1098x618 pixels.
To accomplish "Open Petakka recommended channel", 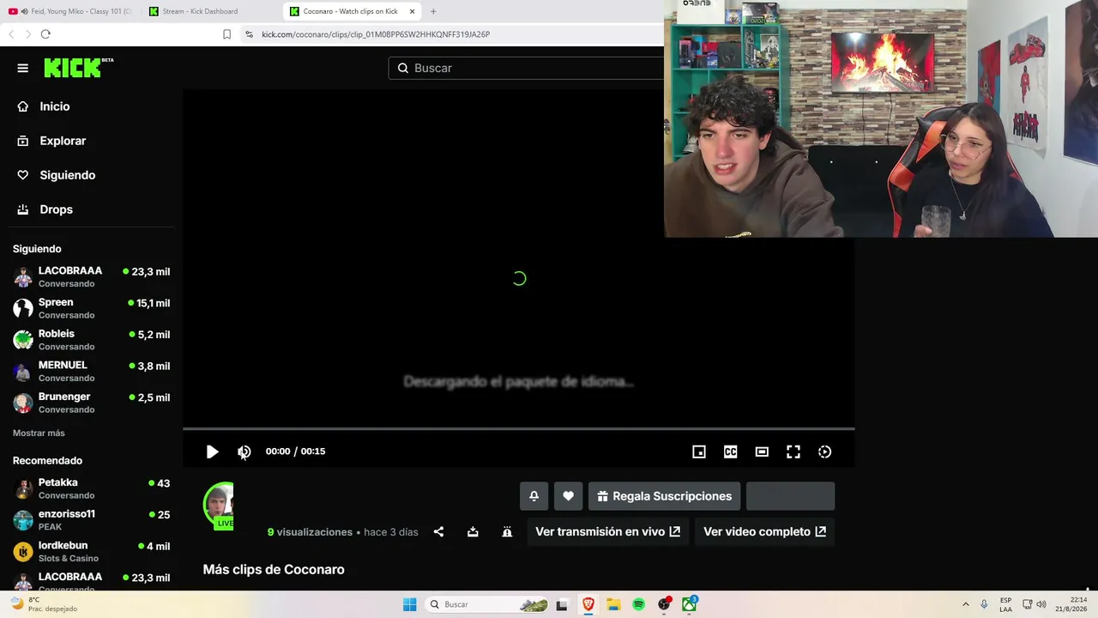I will [x=91, y=488].
